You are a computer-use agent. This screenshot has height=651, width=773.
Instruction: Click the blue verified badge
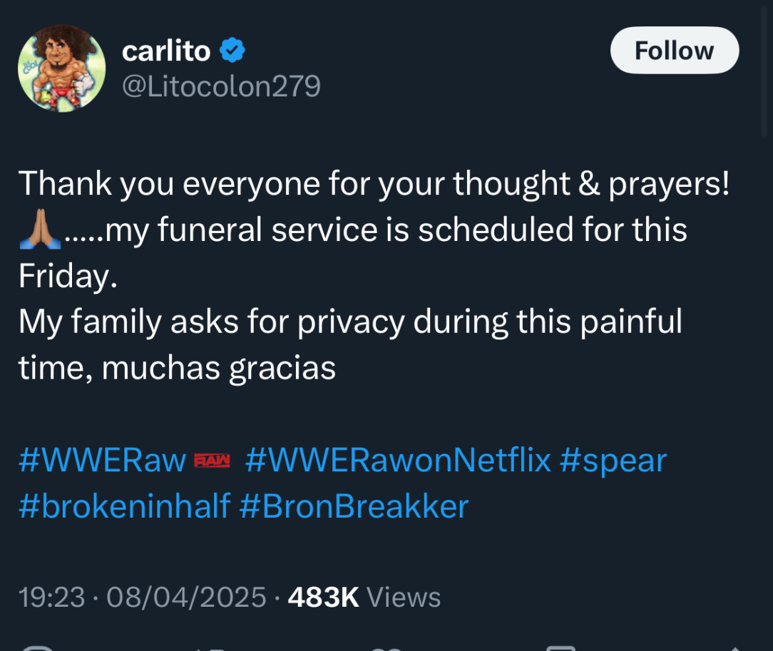[232, 51]
